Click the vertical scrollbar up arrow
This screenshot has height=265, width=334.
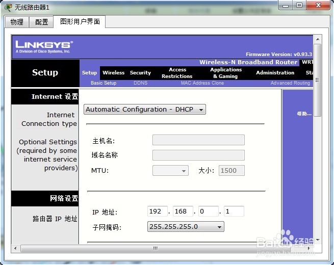(x=318, y=39)
